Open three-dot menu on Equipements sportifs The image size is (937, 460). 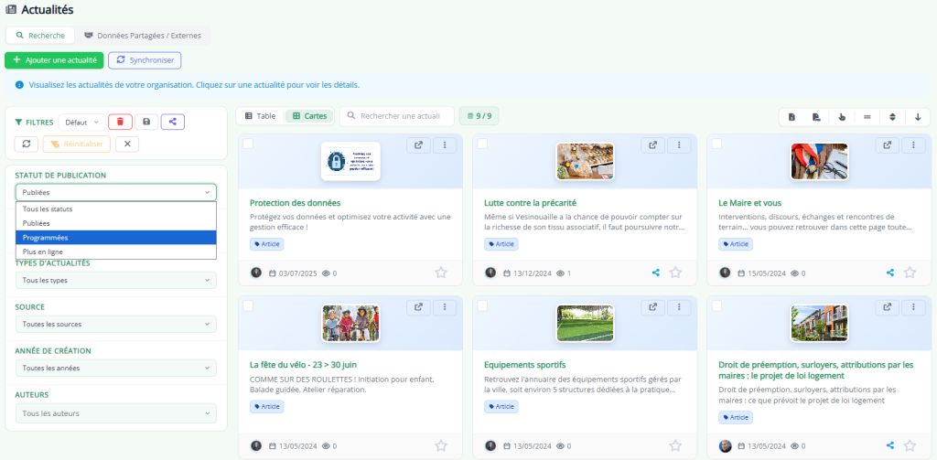click(679, 307)
